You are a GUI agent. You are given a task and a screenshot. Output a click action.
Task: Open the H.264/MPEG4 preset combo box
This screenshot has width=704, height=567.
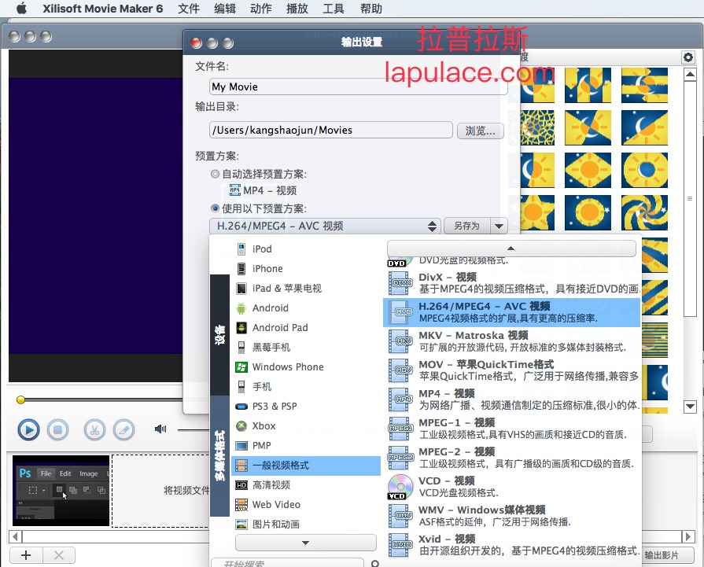point(325,226)
